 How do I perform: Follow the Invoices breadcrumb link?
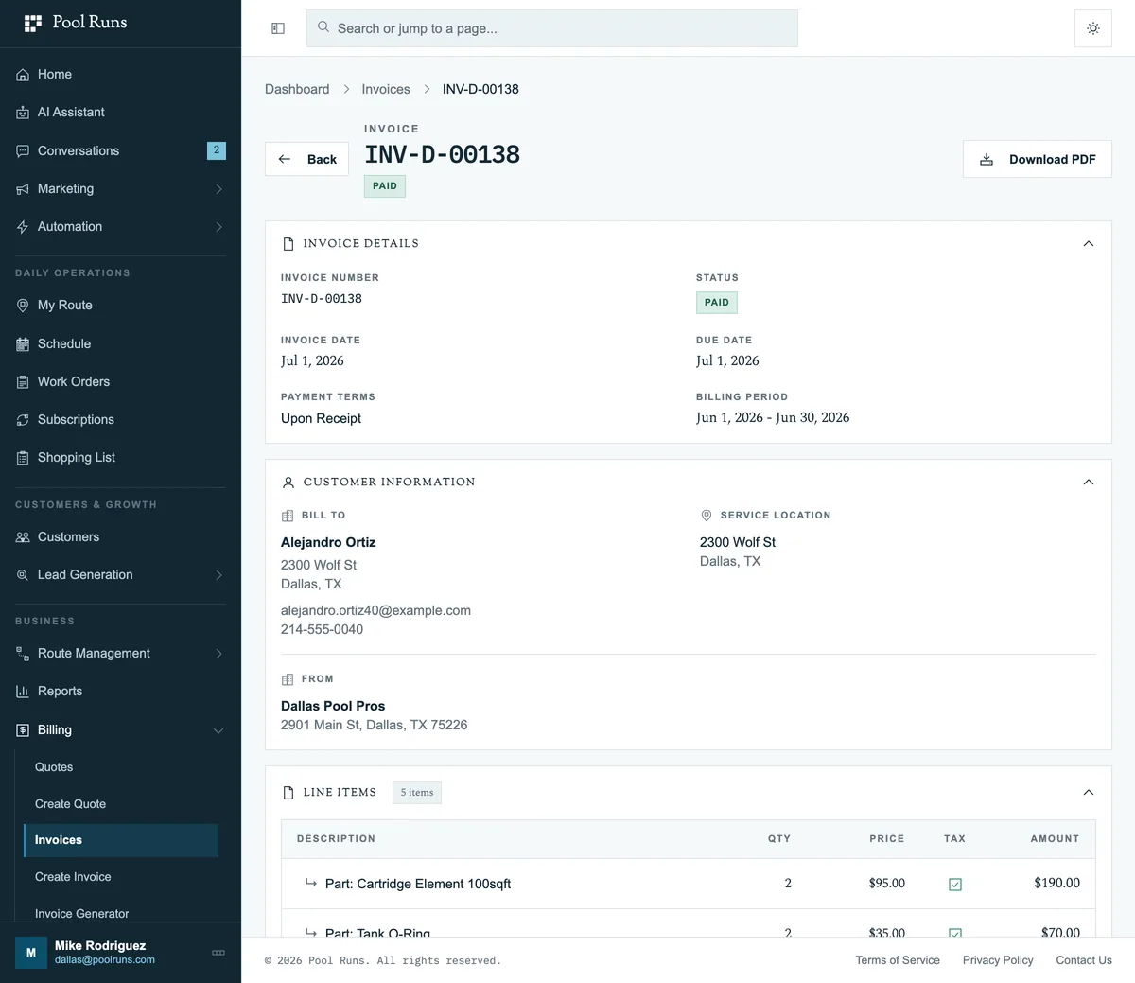[x=386, y=89]
